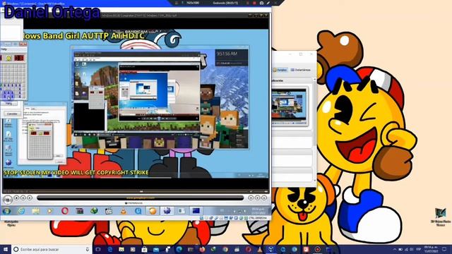Open the Bandicam red record icon on taskbar
The width and height of the screenshot is (452, 254).
[317, 249]
